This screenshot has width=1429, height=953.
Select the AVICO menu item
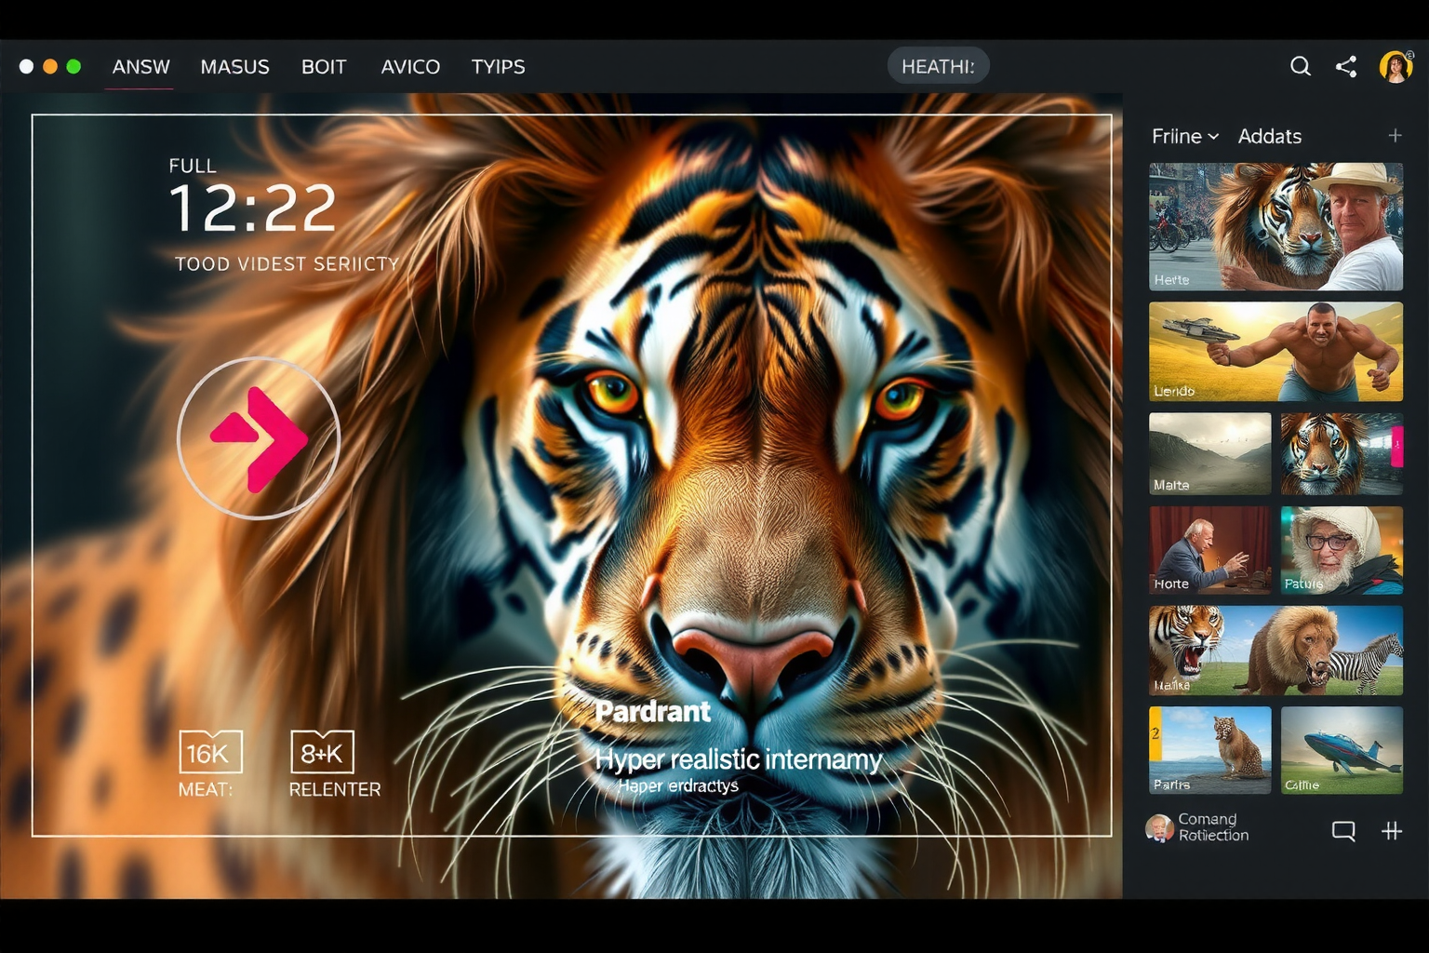click(x=410, y=67)
